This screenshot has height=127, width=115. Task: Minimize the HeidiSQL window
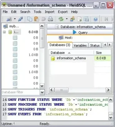click(x=96, y=5)
